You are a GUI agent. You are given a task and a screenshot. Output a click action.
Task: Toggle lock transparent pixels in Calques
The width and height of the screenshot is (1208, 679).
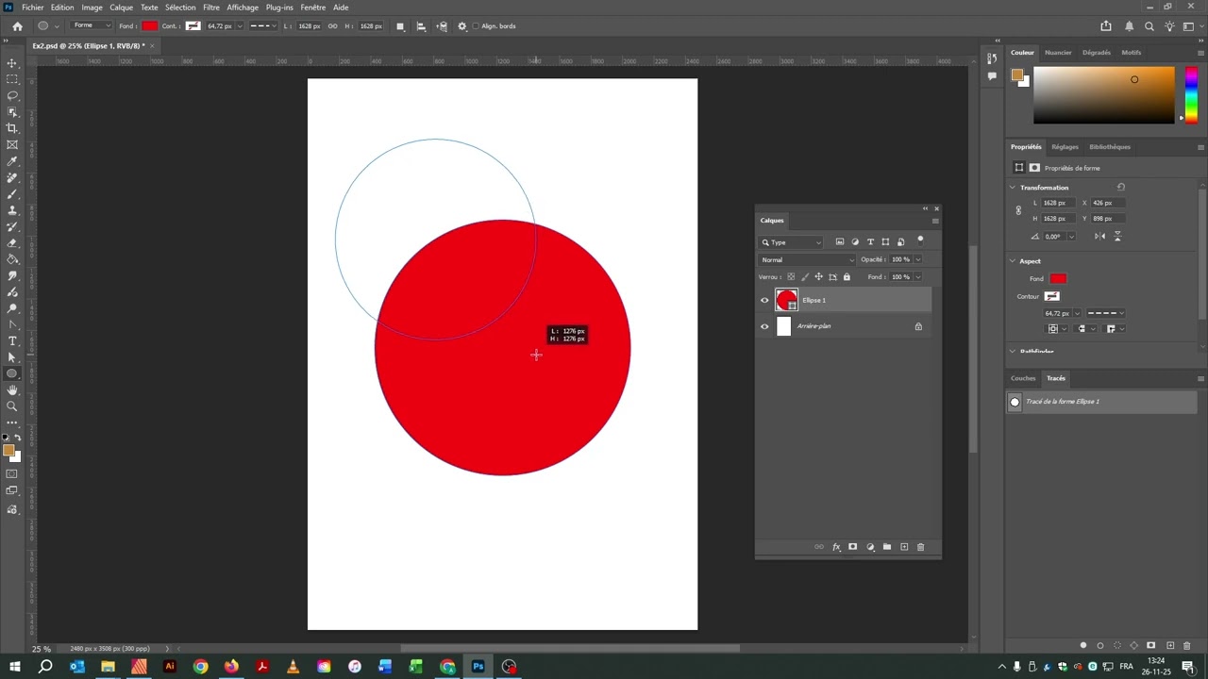tap(791, 277)
